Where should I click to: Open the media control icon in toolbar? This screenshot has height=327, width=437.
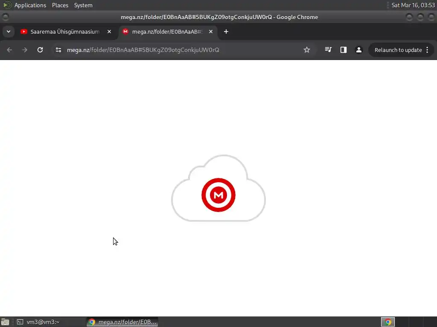pos(328,50)
